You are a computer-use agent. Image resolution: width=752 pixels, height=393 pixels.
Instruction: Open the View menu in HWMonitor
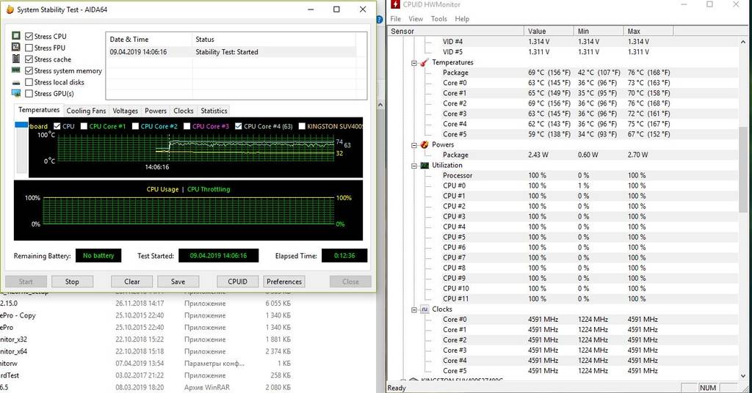click(416, 18)
